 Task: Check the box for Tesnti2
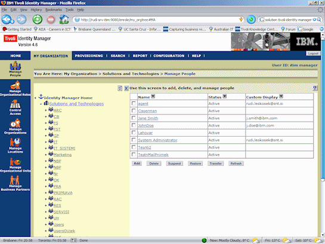[134, 147]
